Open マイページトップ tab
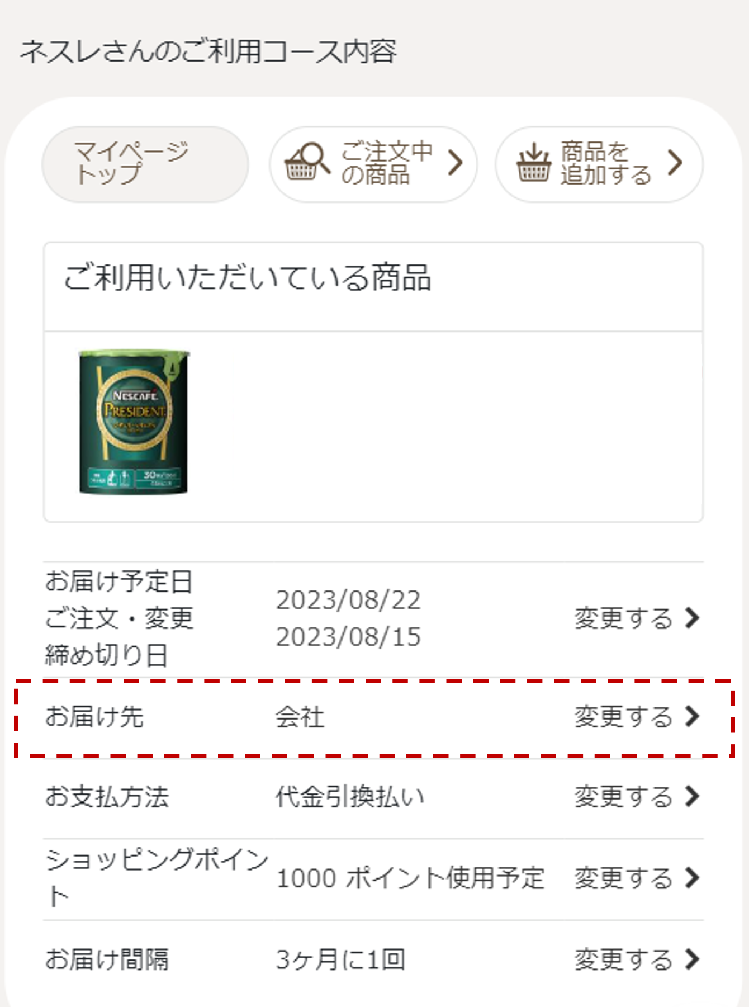This screenshot has height=1007, width=749. [145, 164]
